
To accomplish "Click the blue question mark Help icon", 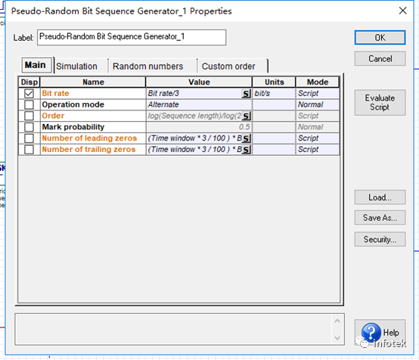I will [371, 333].
